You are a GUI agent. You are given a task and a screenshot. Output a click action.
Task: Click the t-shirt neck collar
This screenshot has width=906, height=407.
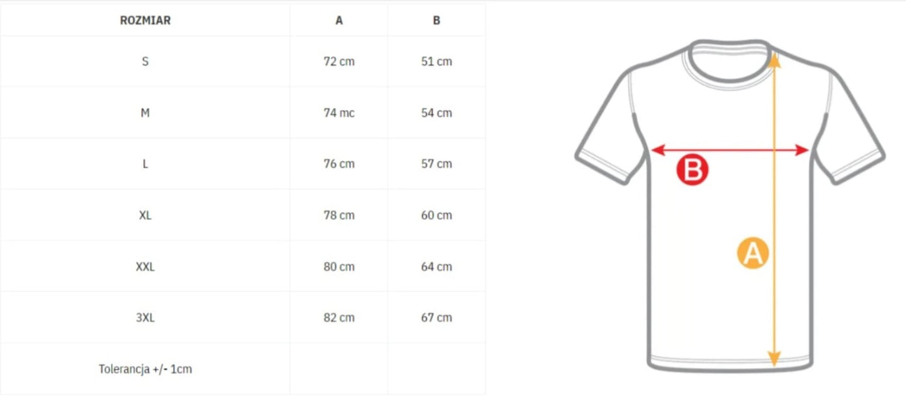coord(730,60)
